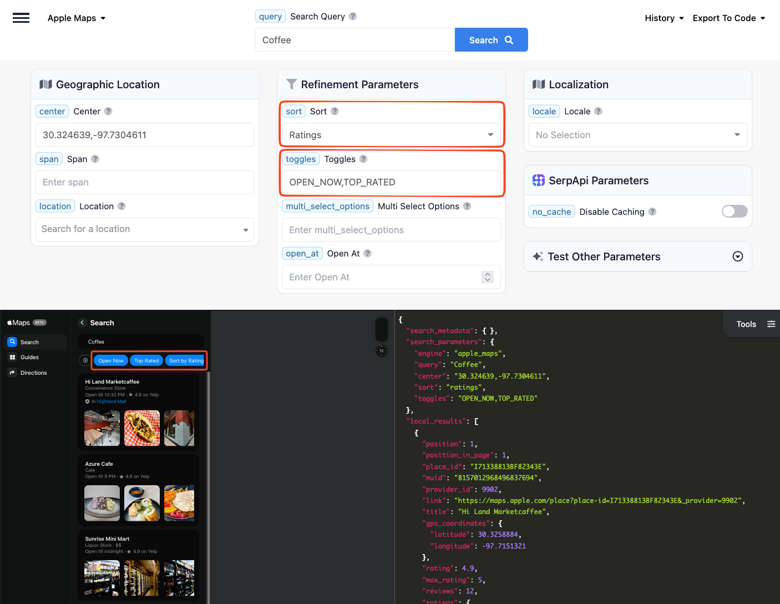Viewport: 780px width, 604px height.
Task: Click help icon beside Disable Caching
Action: [x=652, y=212]
